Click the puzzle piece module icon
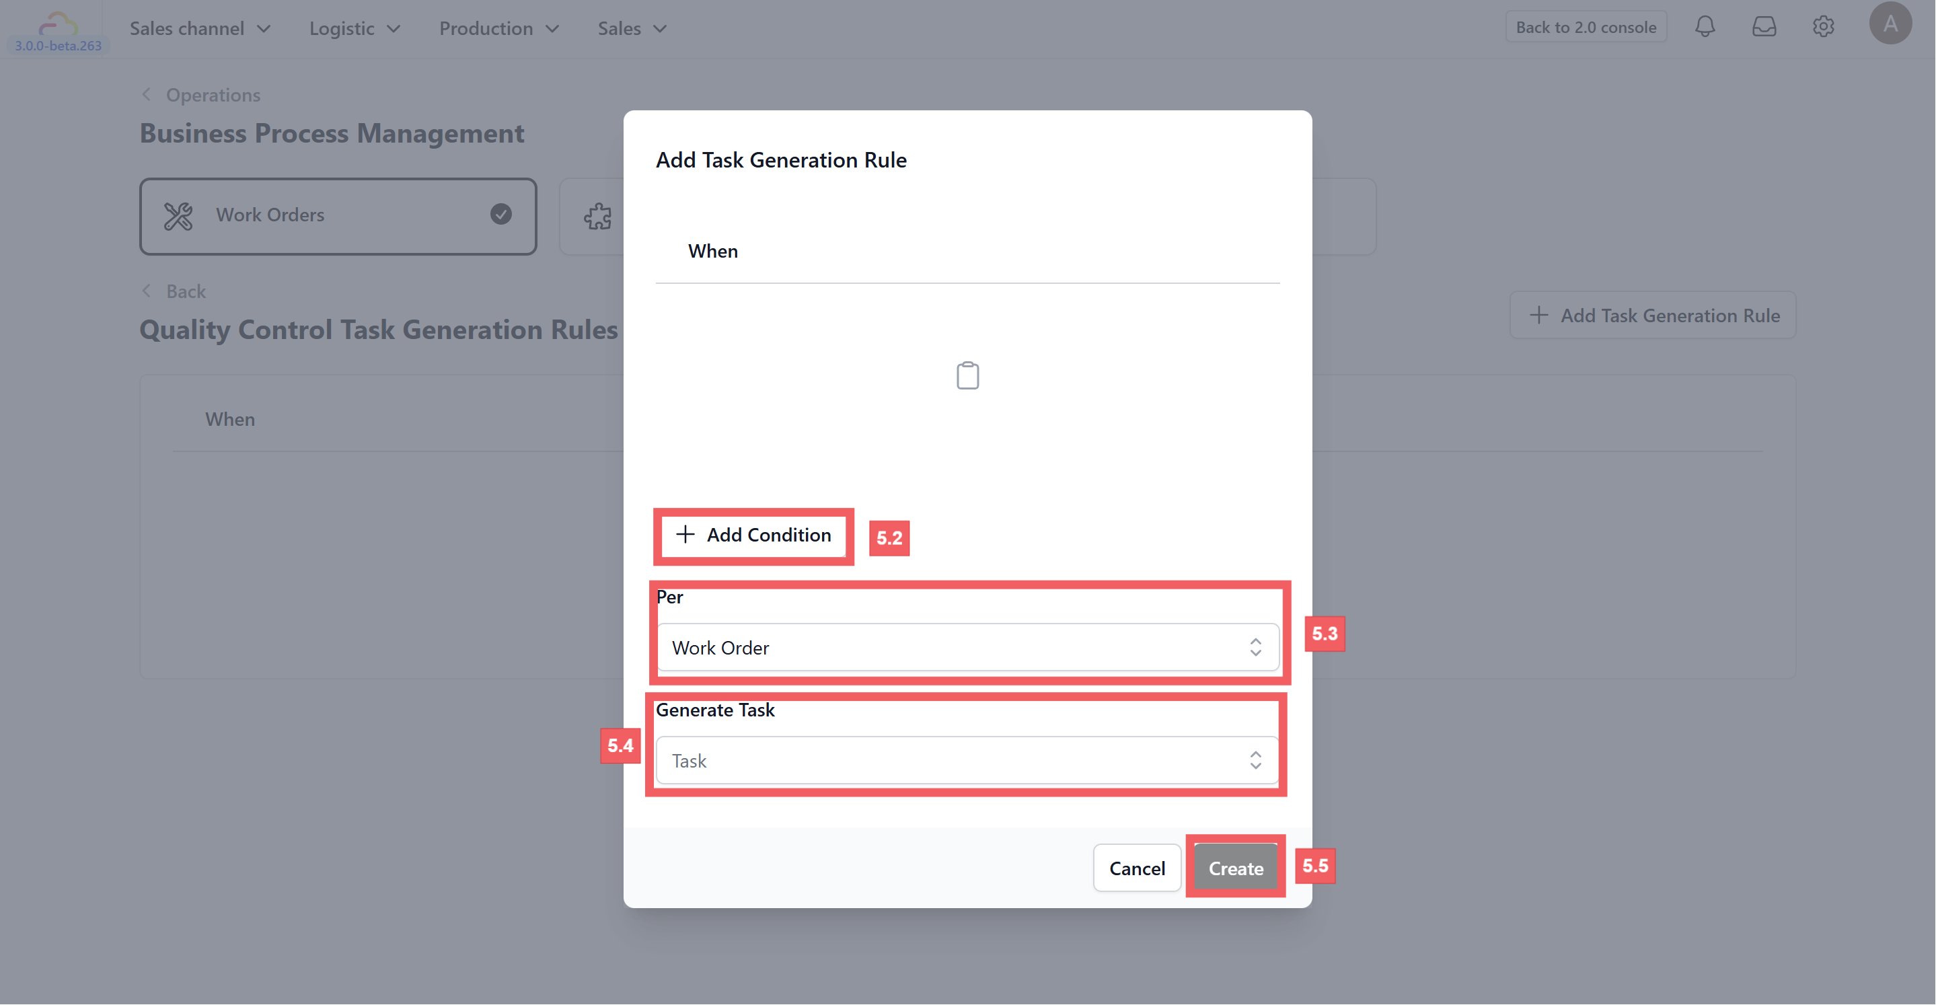 (x=598, y=217)
